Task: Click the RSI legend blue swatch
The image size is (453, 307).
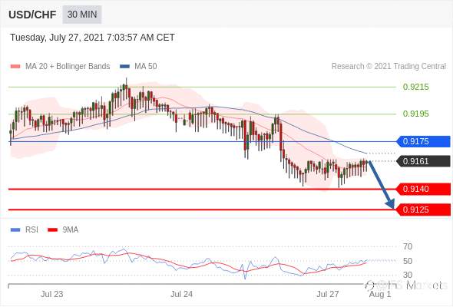Action: (15, 230)
